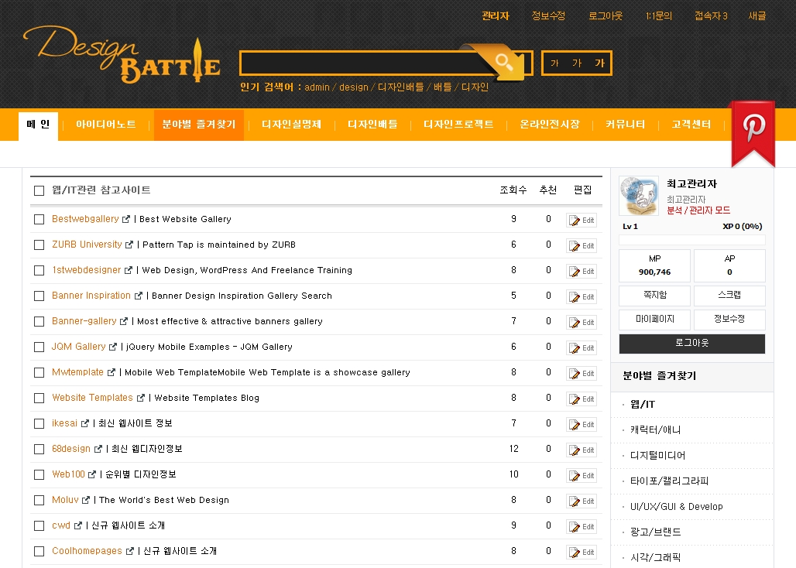Click Edit icon for ZURB University row
796x568 pixels.
pyautogui.click(x=582, y=245)
